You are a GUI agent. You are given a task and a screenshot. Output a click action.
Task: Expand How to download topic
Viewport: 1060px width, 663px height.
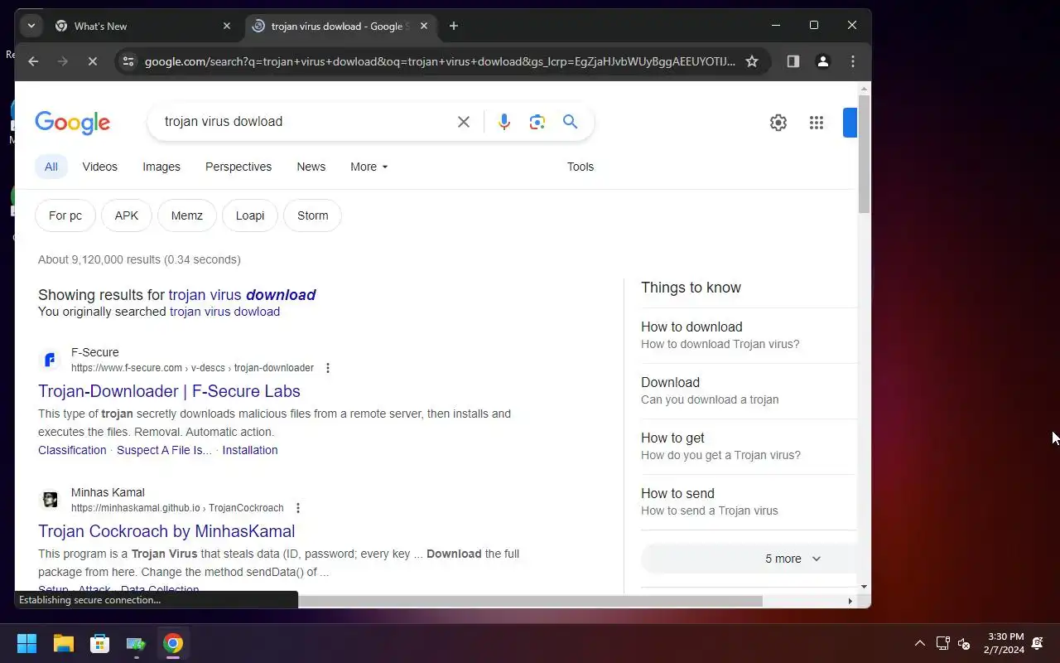(749, 335)
